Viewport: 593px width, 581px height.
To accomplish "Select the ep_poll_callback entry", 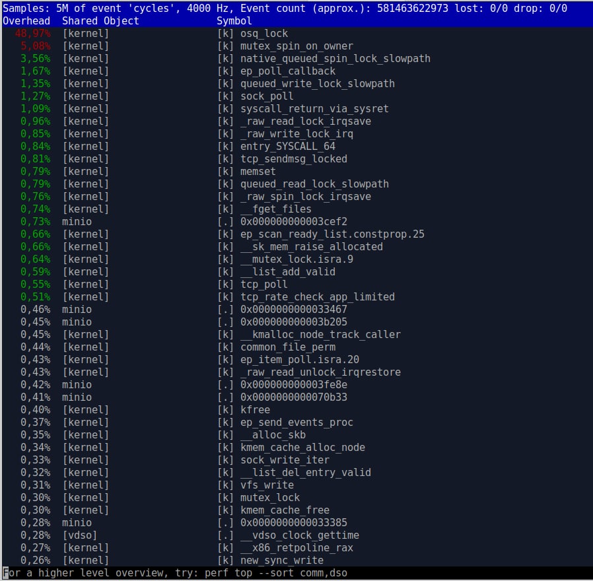I will (288, 71).
